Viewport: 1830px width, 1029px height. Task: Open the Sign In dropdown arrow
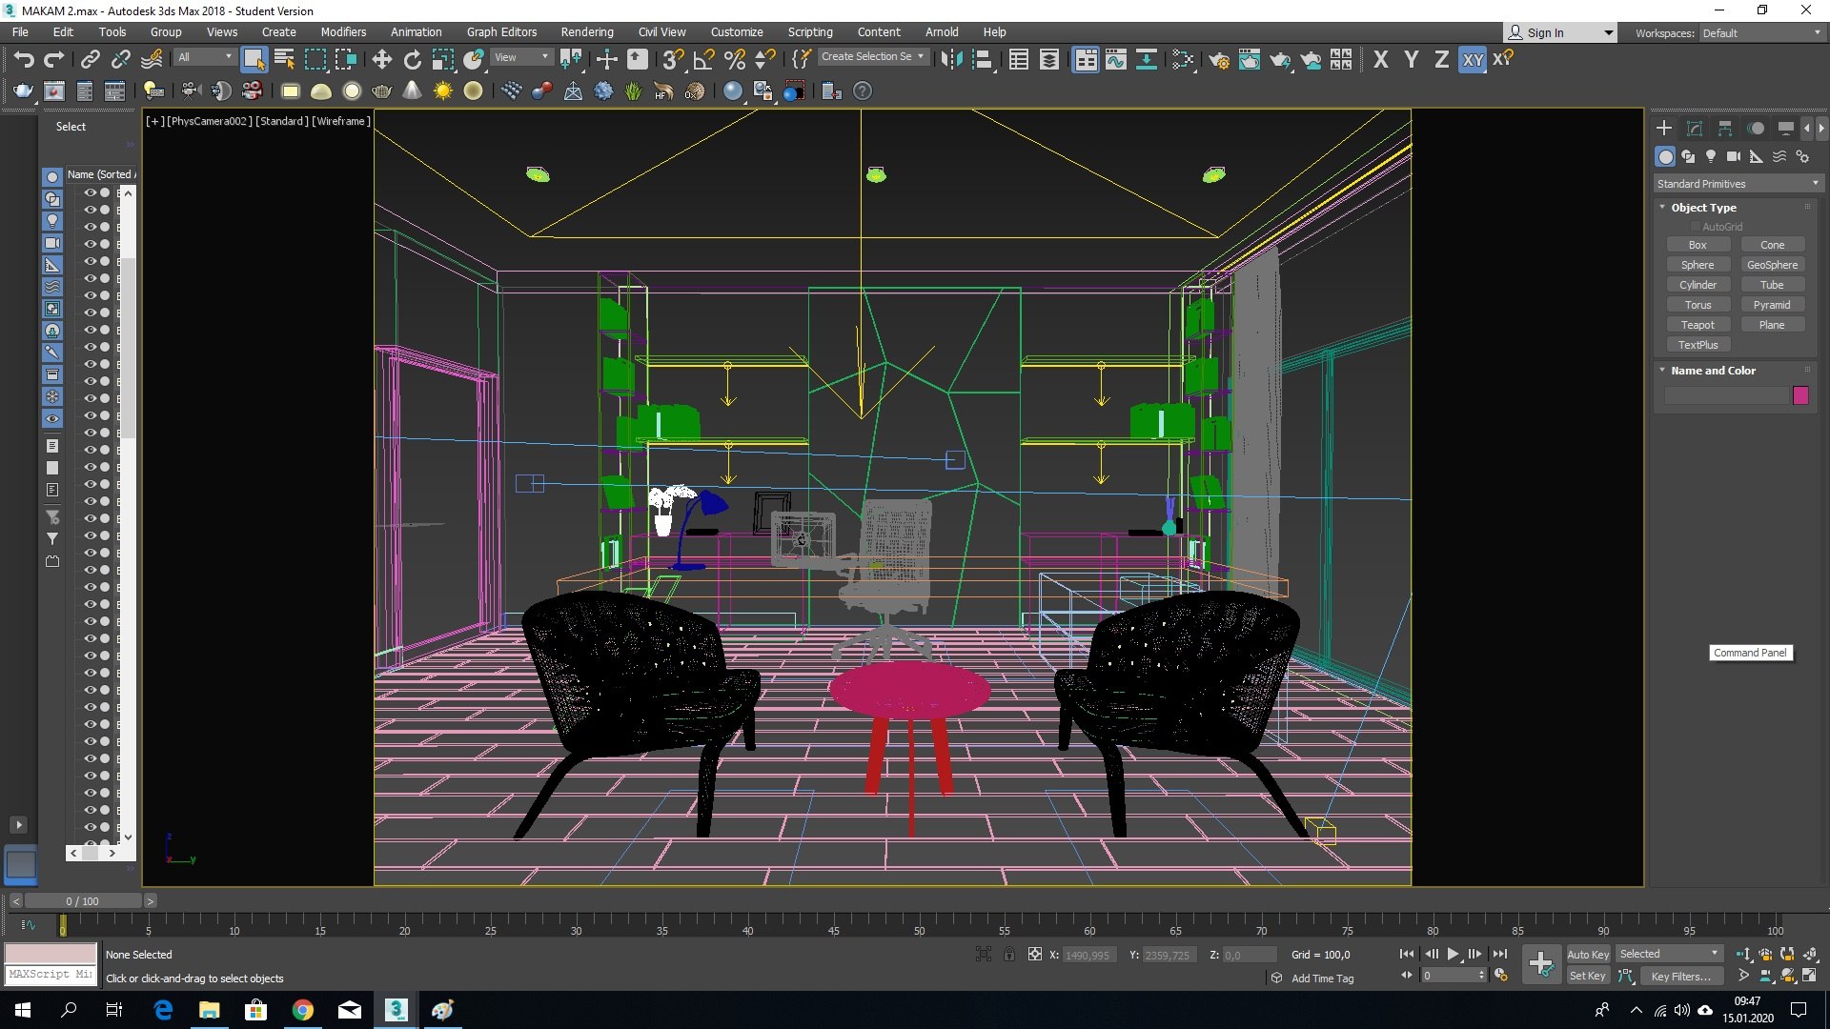pyautogui.click(x=1609, y=32)
